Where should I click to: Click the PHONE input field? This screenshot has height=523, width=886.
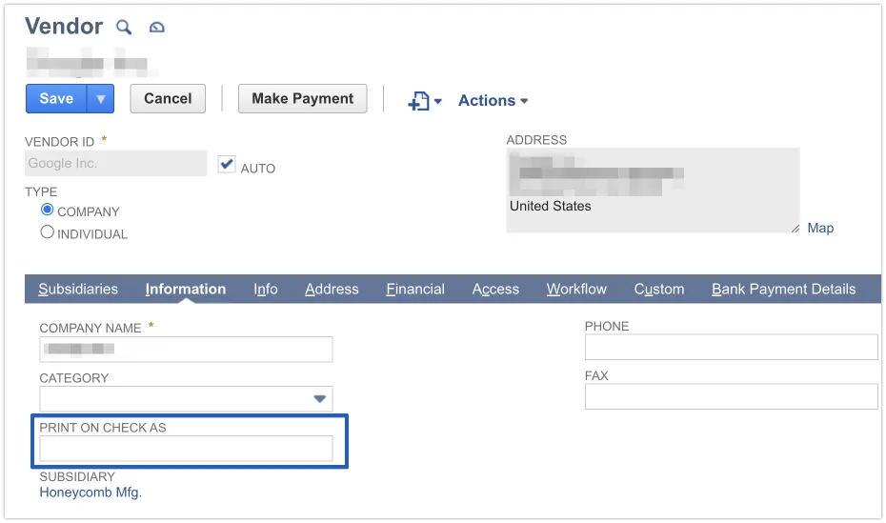(731, 347)
